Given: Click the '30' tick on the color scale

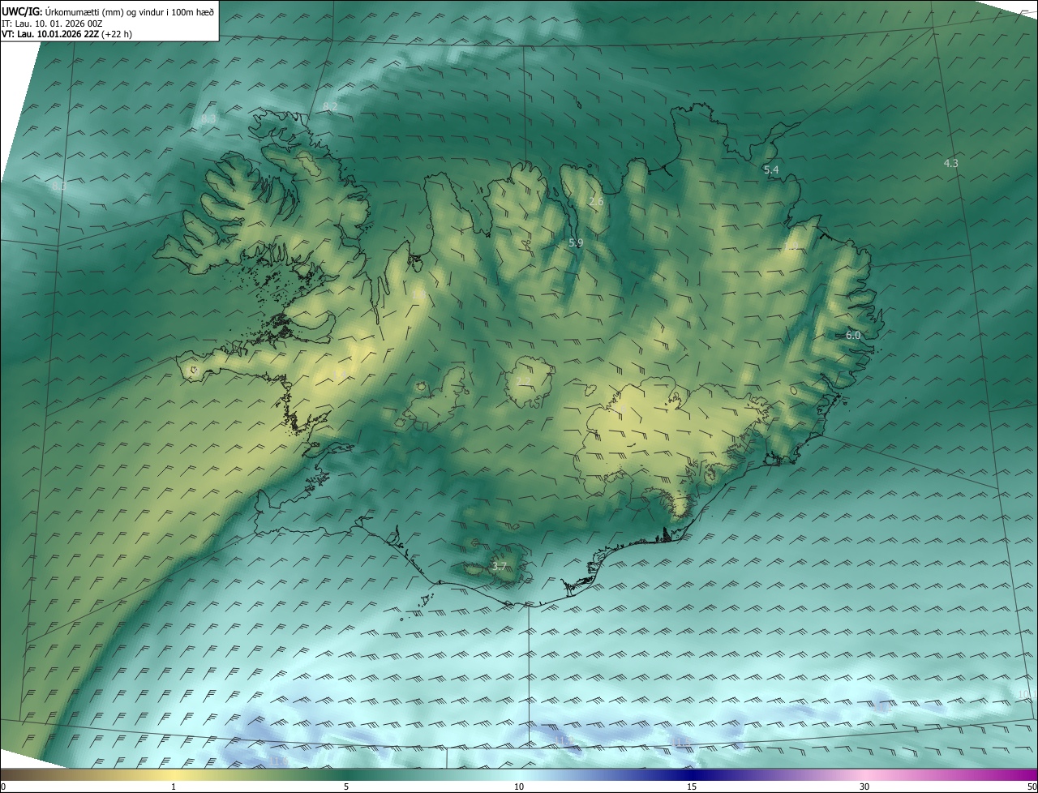Looking at the screenshot, I should point(864,787).
